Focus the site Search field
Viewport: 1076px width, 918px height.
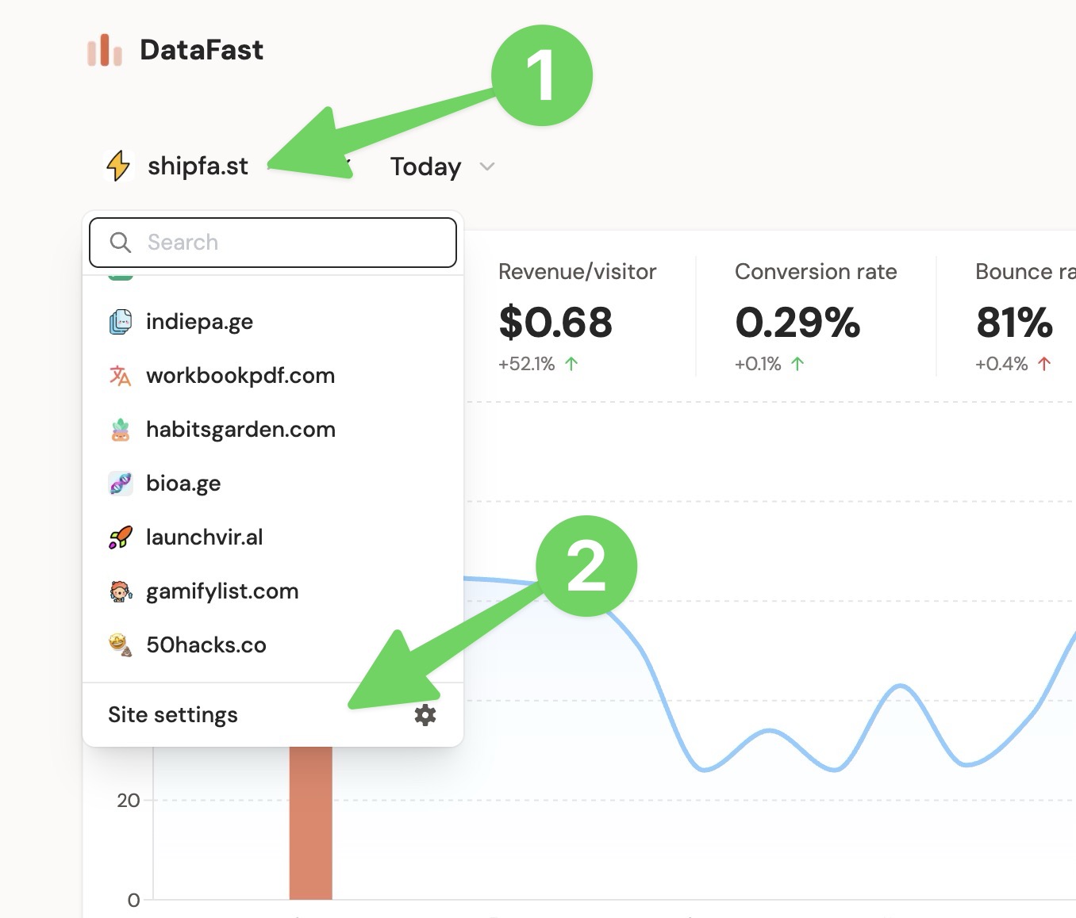pyautogui.click(x=286, y=243)
